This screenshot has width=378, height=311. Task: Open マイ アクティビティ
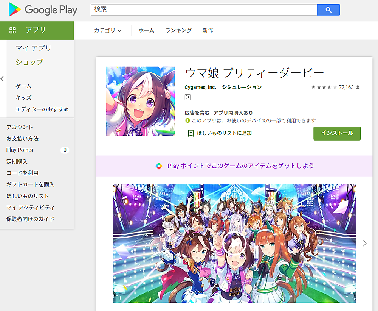pyautogui.click(x=30, y=207)
